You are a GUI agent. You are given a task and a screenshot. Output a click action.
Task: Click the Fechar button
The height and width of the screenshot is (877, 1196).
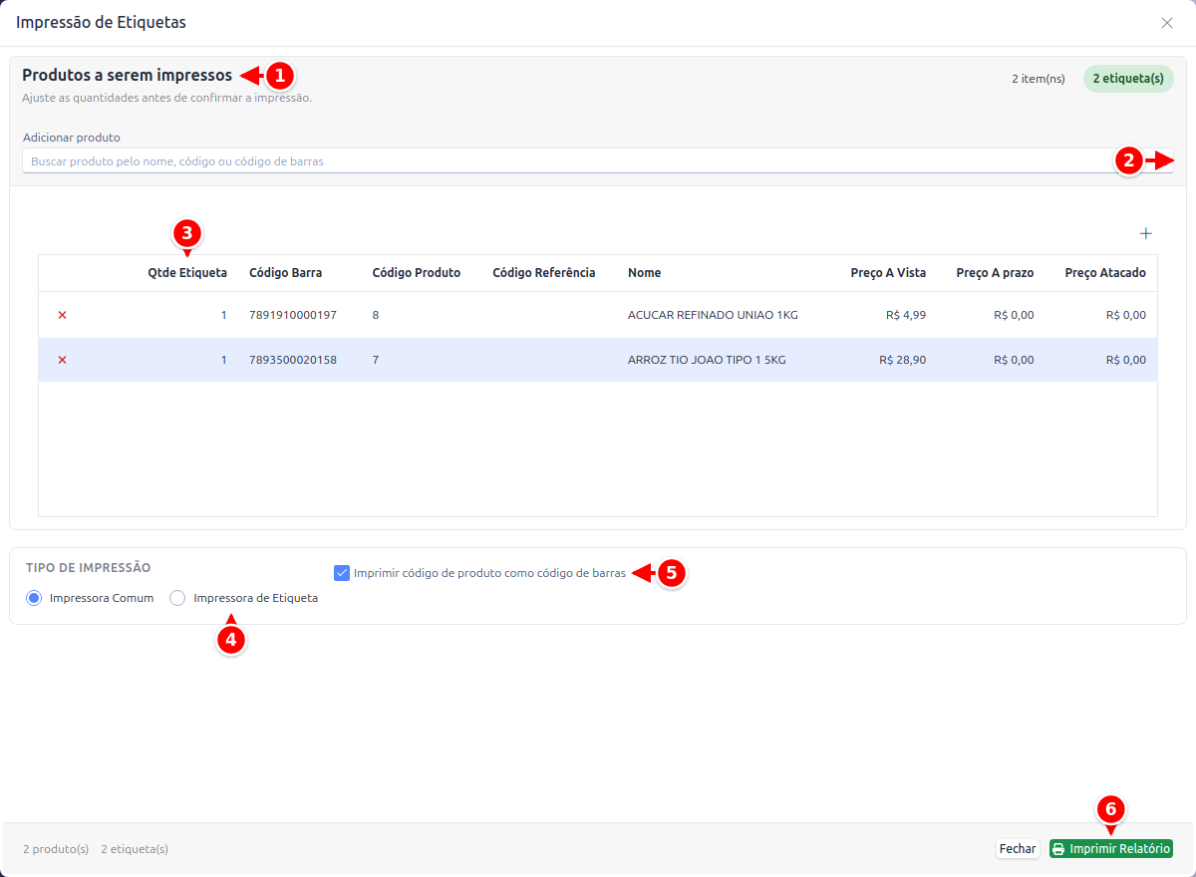pyautogui.click(x=1018, y=849)
